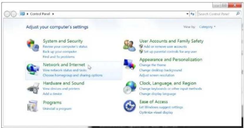Click Optimize visual display link

[x=156, y=112]
